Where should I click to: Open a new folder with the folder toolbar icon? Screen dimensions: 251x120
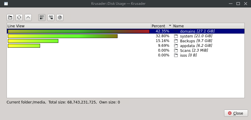(10, 17)
